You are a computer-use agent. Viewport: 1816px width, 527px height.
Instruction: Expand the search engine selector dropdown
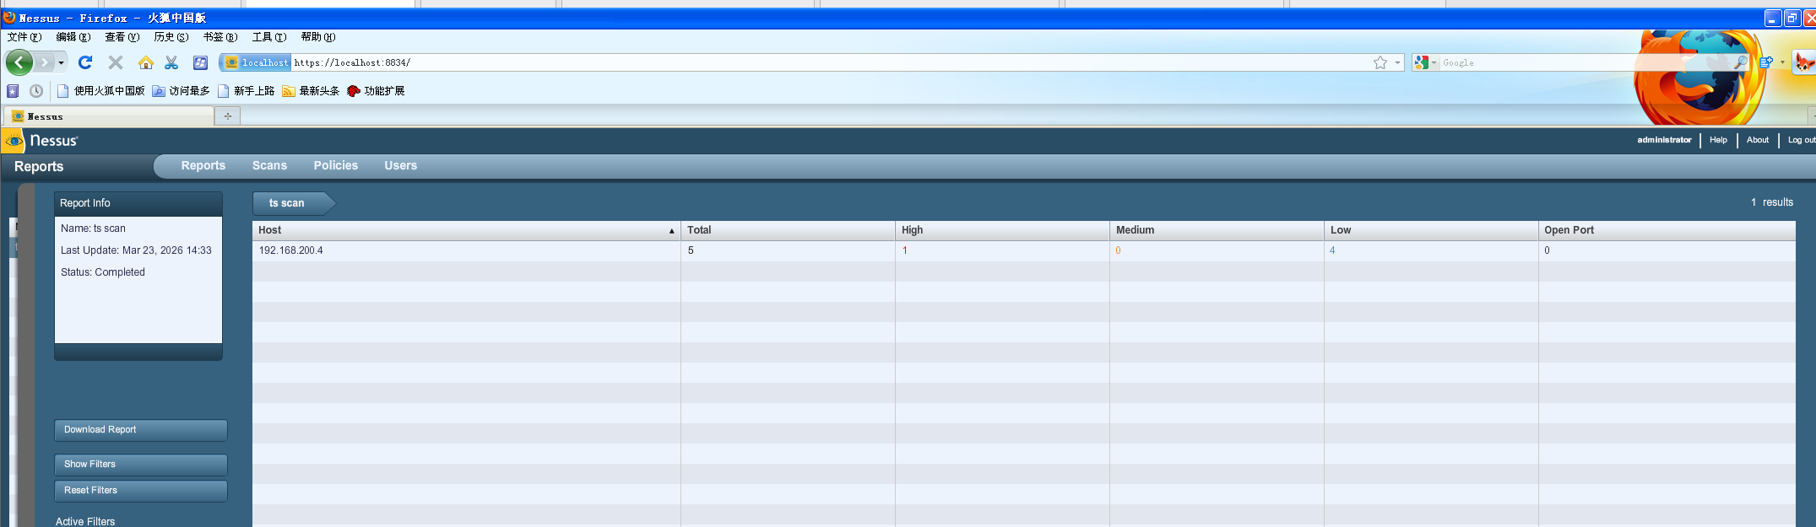click(x=1434, y=62)
